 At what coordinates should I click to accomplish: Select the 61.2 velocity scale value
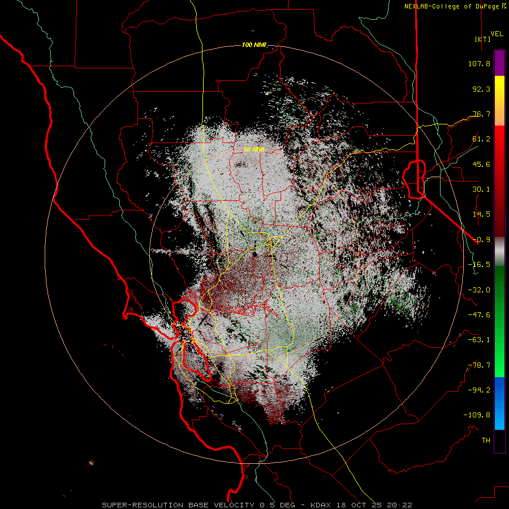481,139
